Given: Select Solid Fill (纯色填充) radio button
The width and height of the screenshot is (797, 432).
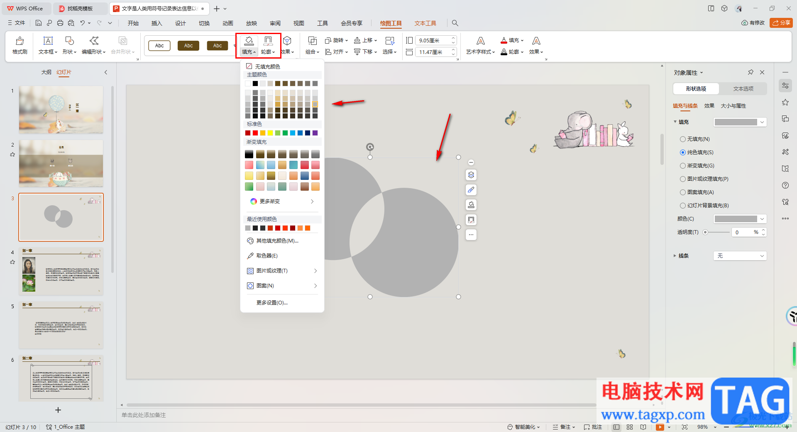Looking at the screenshot, I should pos(682,152).
